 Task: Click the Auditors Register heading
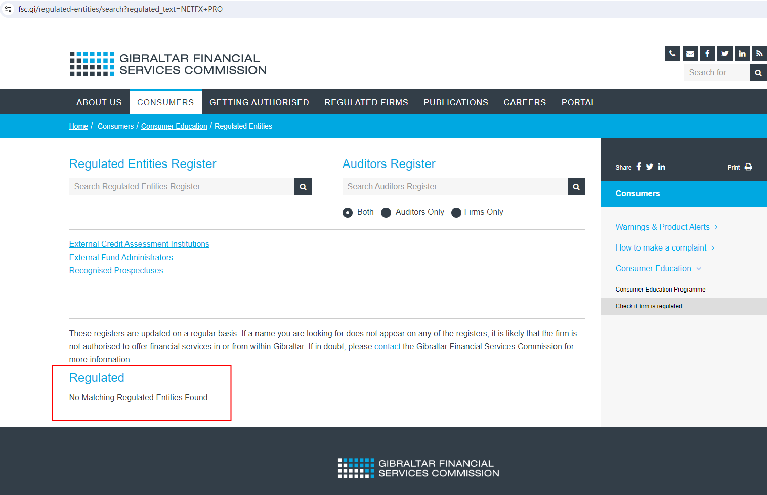389,164
